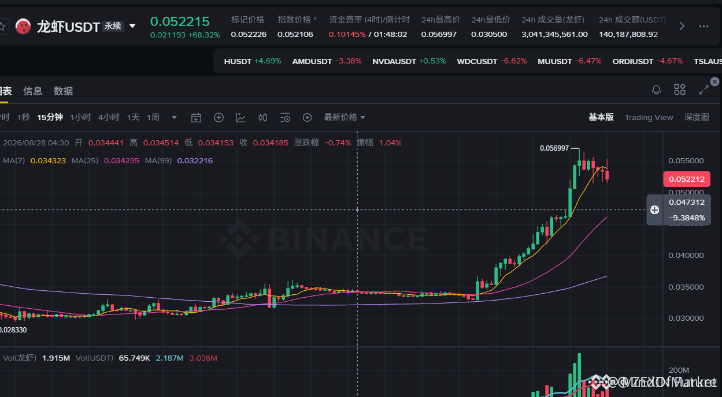The height and width of the screenshot is (397, 722).
Task: Select WDCUSDT in the ticker strip
Action: click(x=492, y=61)
